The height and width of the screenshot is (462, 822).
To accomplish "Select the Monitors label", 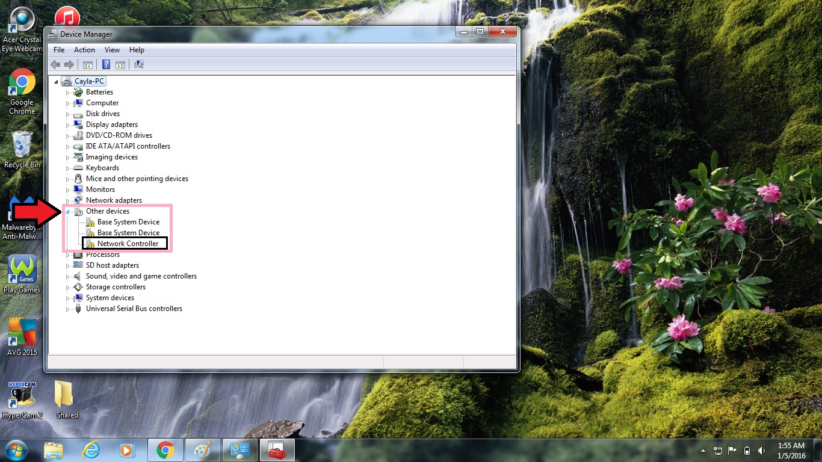I will 100,189.
